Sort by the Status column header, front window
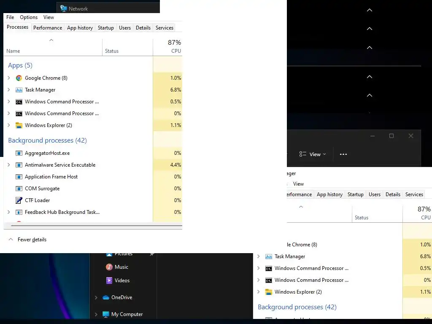The image size is (432, 324). 127,47
